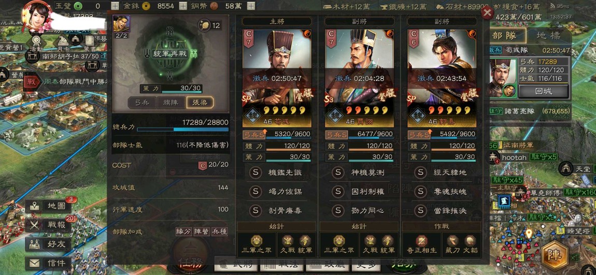Switch to the 地標 tab
This screenshot has width=596, height=275.
click(x=549, y=36)
